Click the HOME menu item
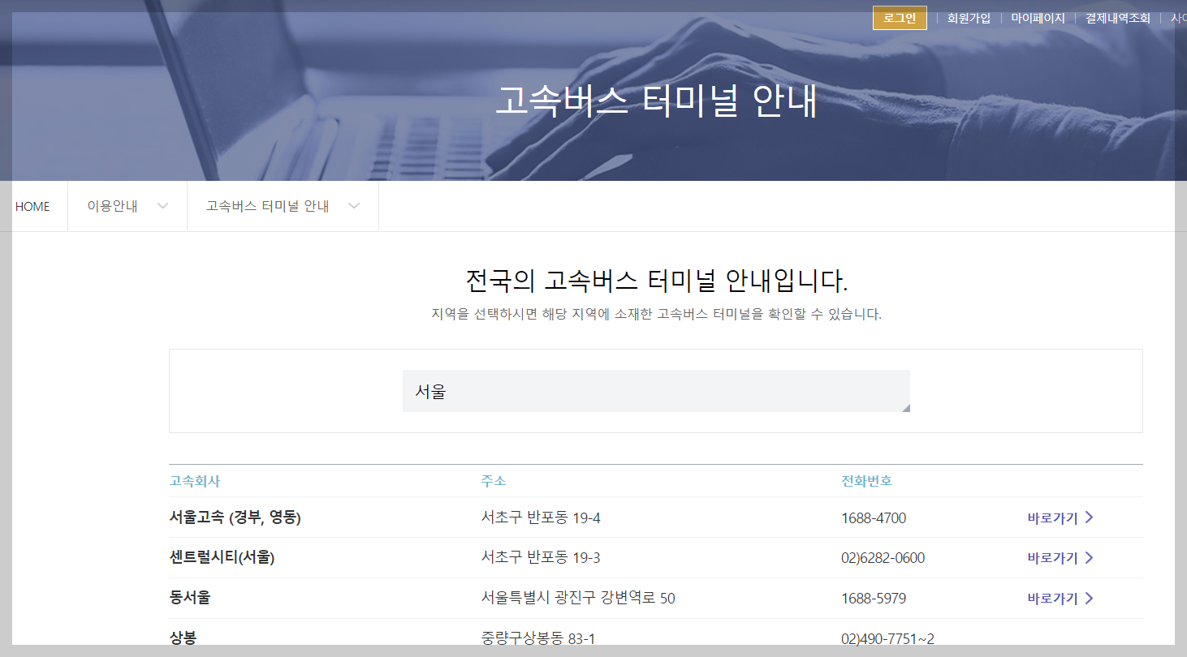Image resolution: width=1187 pixels, height=657 pixels. click(x=32, y=206)
